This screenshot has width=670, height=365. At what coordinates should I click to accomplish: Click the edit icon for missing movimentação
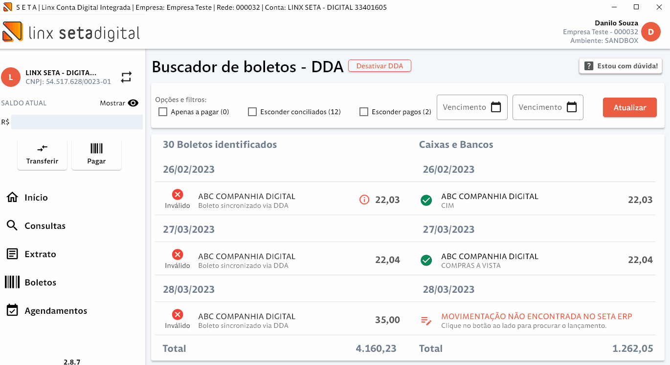(426, 321)
